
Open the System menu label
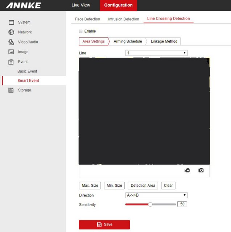24,22
